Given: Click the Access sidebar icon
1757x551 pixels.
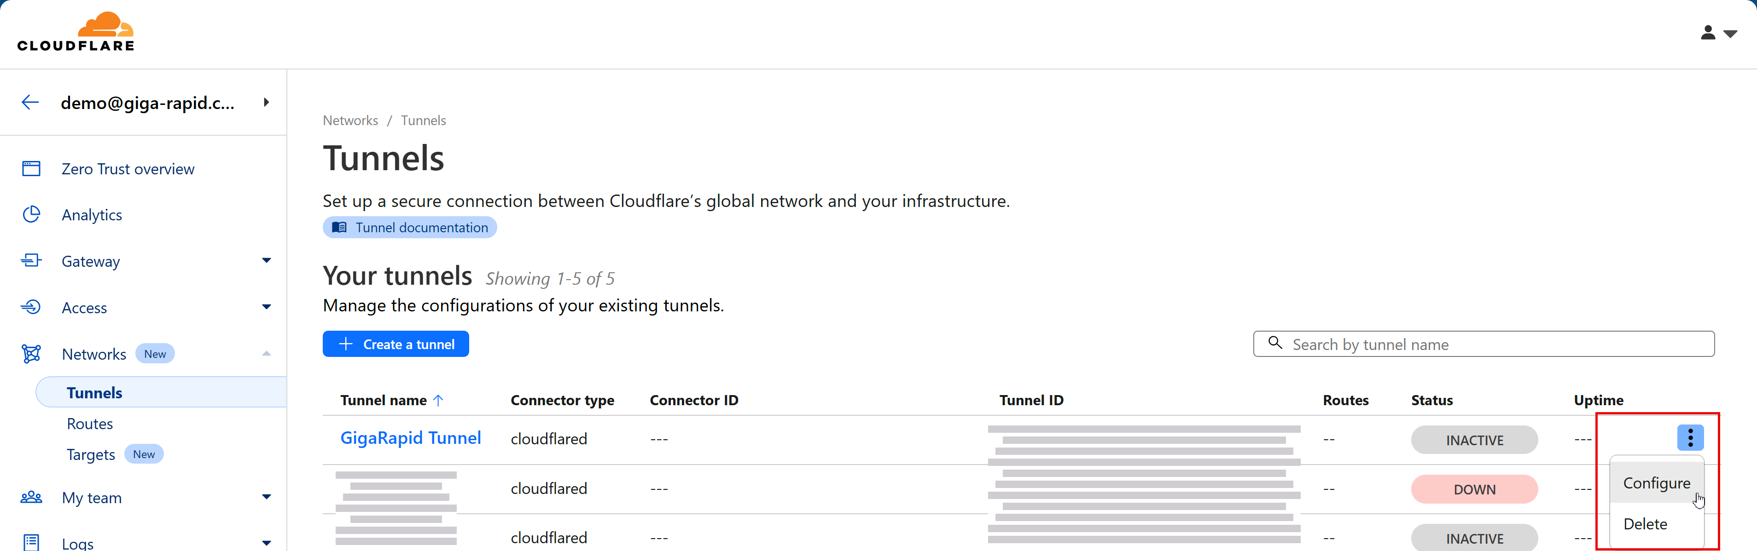Looking at the screenshot, I should 31,307.
